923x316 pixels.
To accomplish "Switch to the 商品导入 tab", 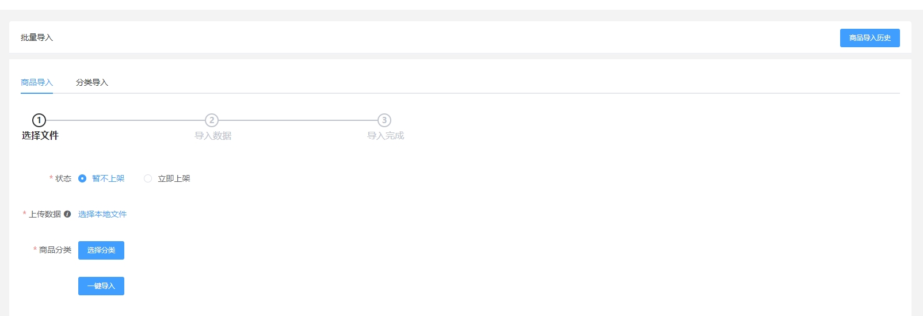I will (x=37, y=82).
